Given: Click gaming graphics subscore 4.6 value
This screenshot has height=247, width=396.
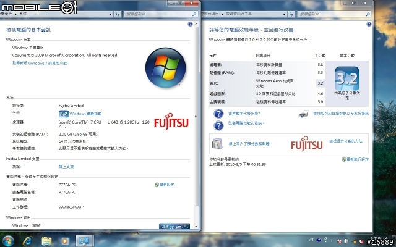Looking at the screenshot, I should click(x=321, y=94).
